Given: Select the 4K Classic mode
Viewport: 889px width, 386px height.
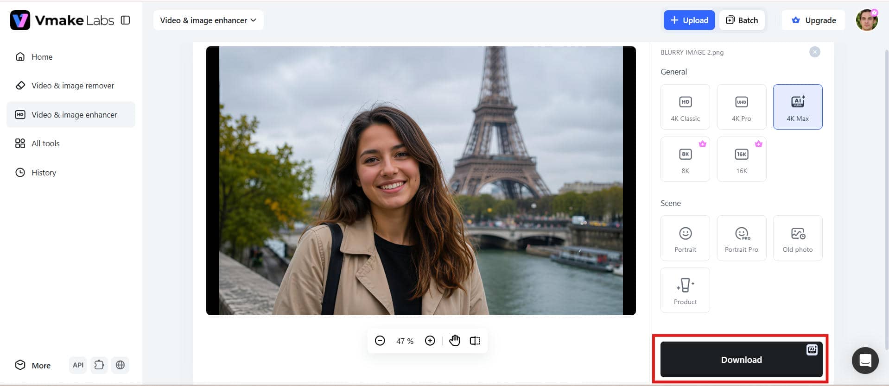Looking at the screenshot, I should [685, 107].
